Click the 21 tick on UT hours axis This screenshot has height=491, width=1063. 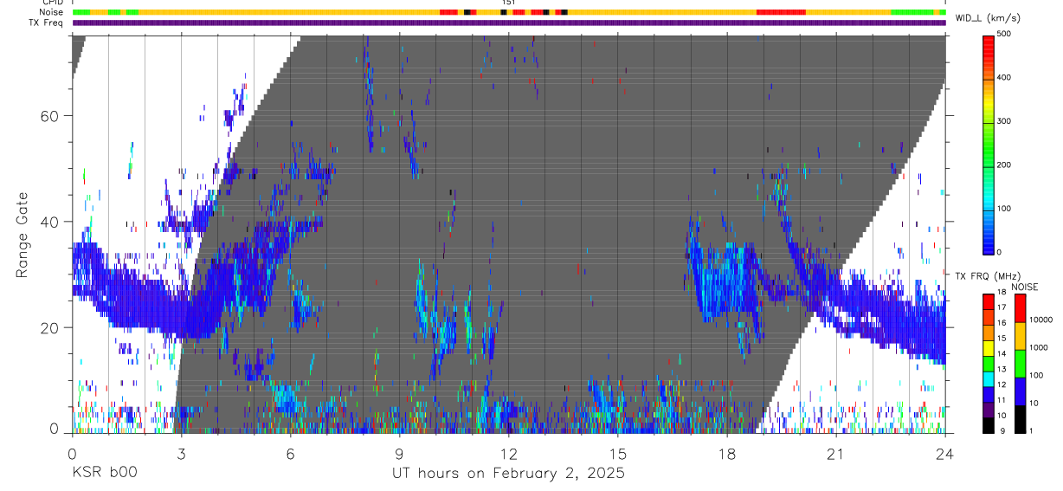pyautogui.click(x=835, y=454)
